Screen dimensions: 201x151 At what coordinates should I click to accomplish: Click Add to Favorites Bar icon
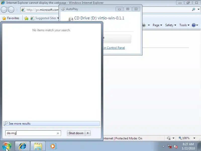pos(26,18)
